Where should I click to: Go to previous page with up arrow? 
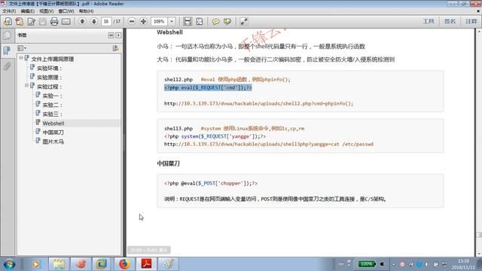pos(82,22)
